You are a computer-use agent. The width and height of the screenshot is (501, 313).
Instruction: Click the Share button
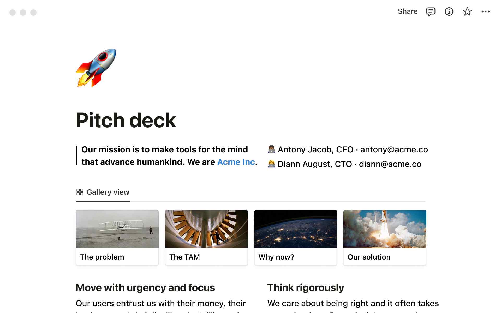tap(407, 11)
